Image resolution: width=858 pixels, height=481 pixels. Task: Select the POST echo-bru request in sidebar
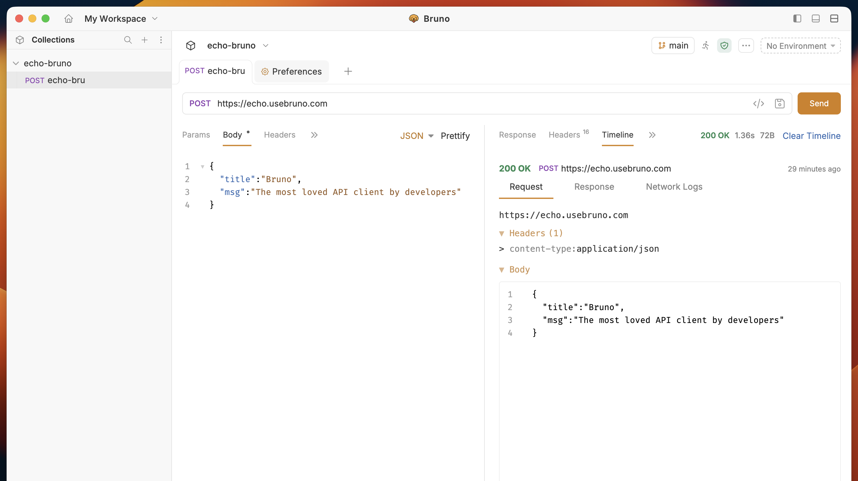[89, 80]
